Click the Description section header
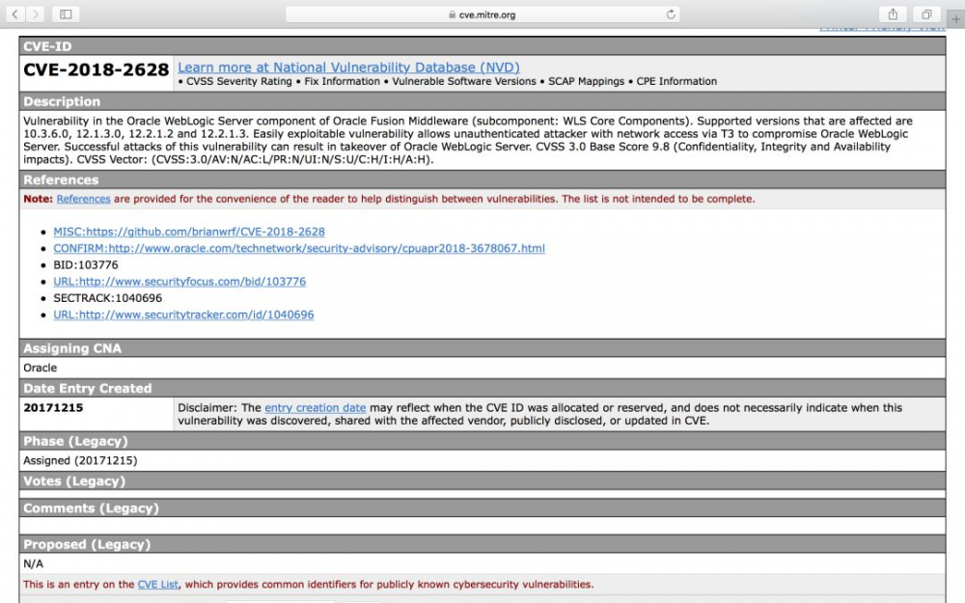This screenshot has height=603, width=965. (x=482, y=101)
